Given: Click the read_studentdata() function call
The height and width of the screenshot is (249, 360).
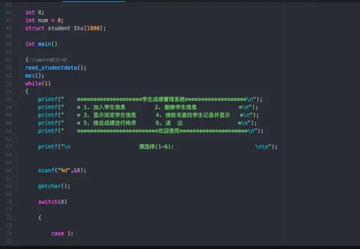Looking at the screenshot, I should 56,67.
